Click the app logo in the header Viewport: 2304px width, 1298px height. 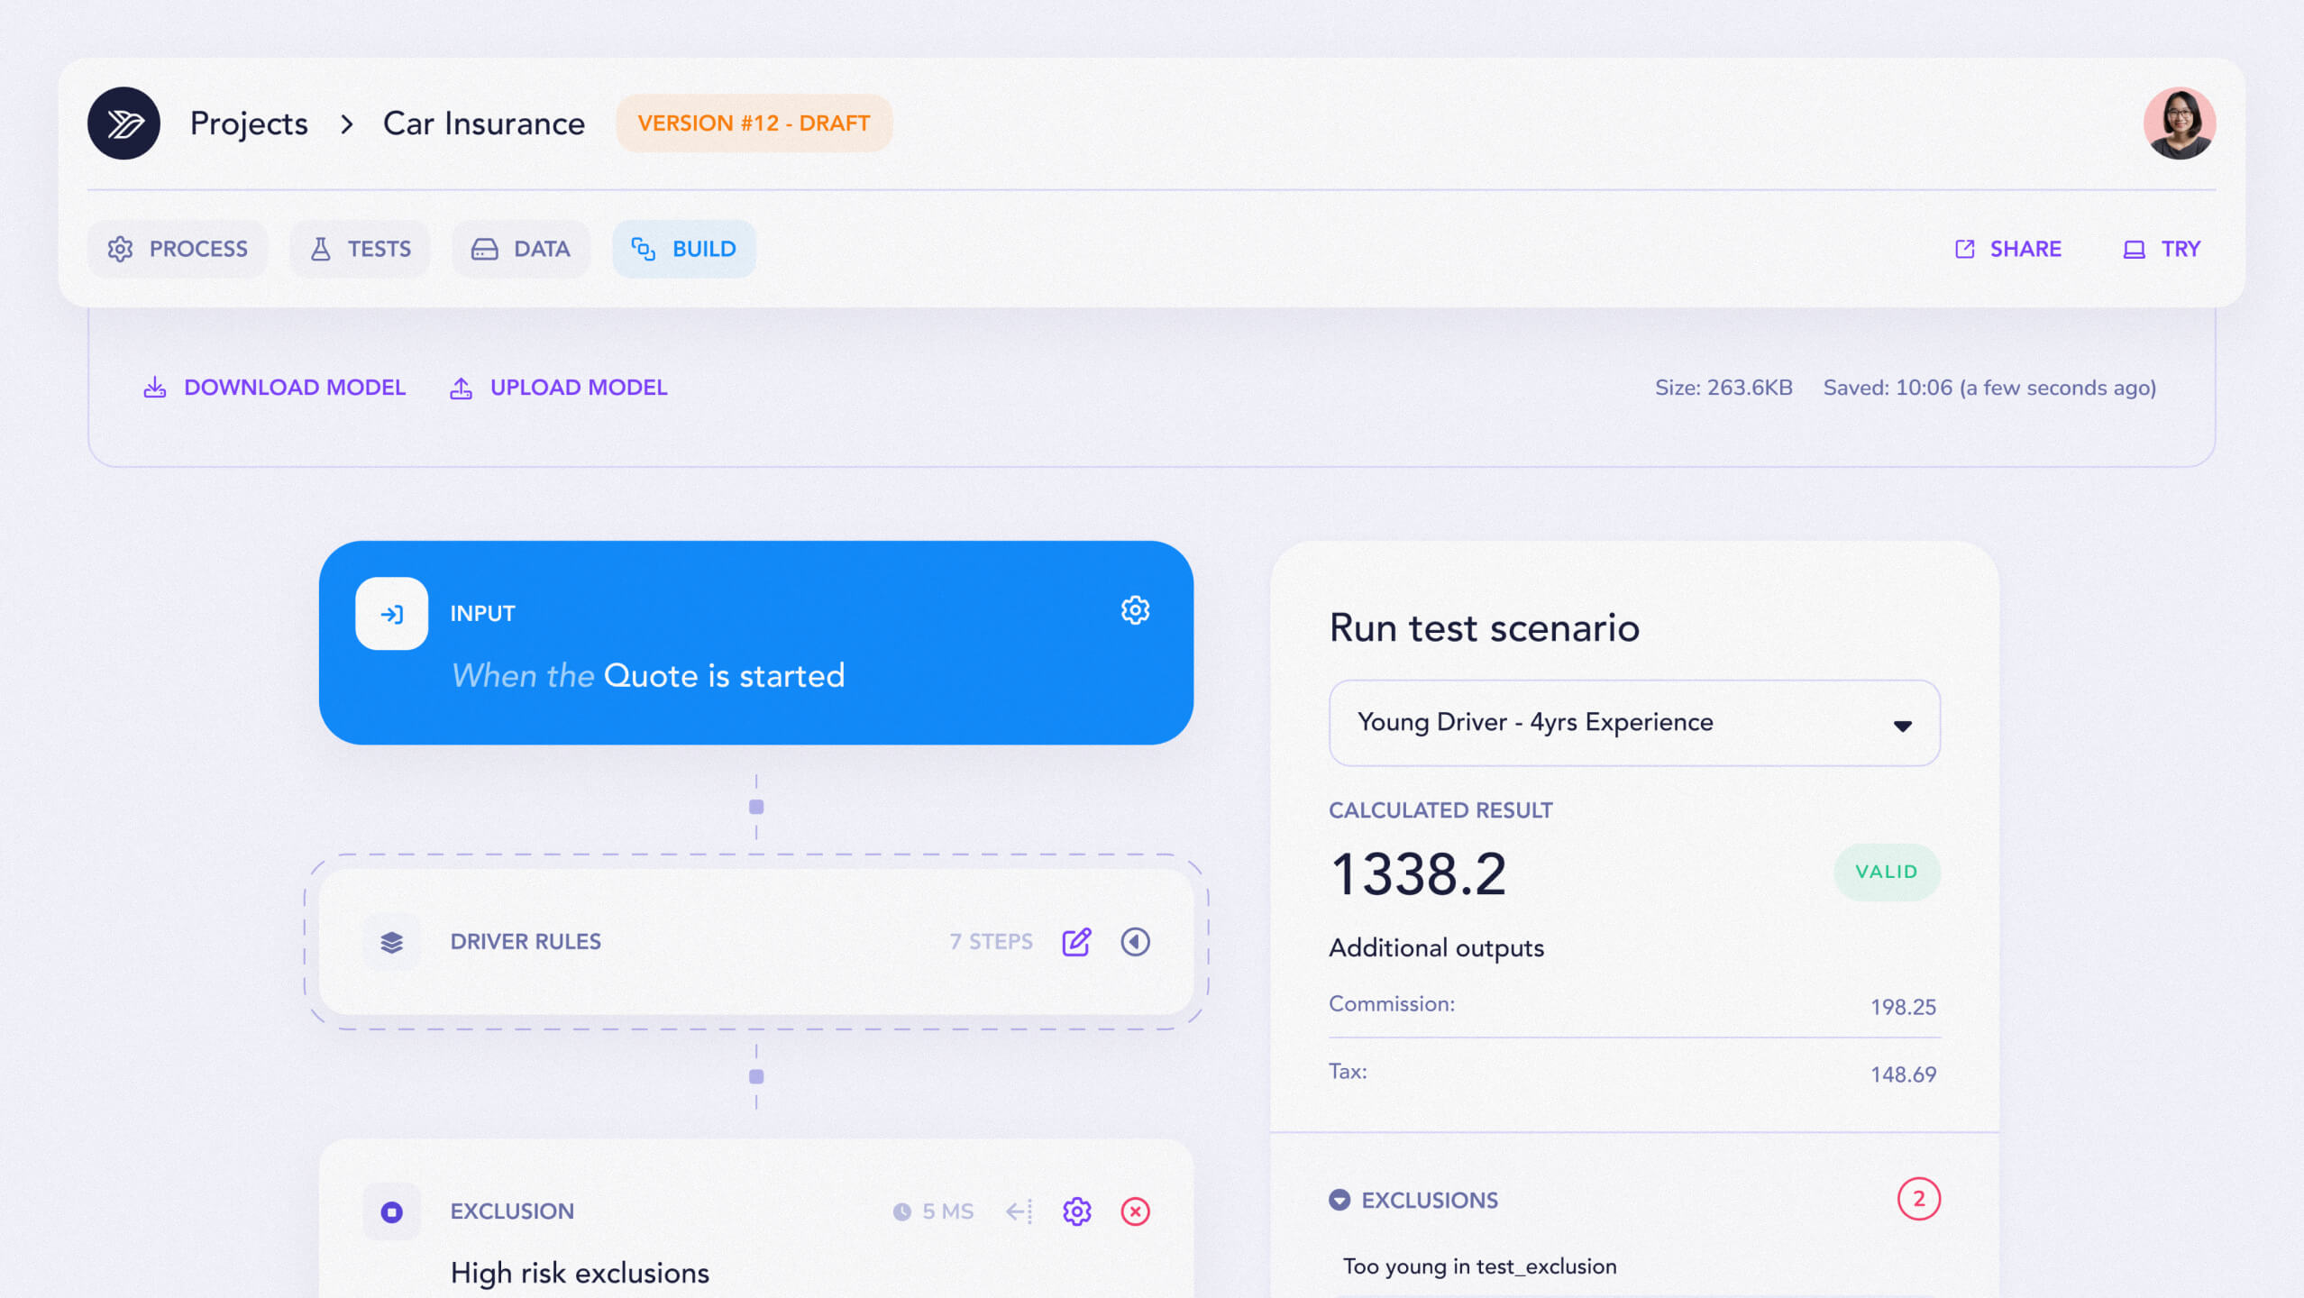(123, 123)
